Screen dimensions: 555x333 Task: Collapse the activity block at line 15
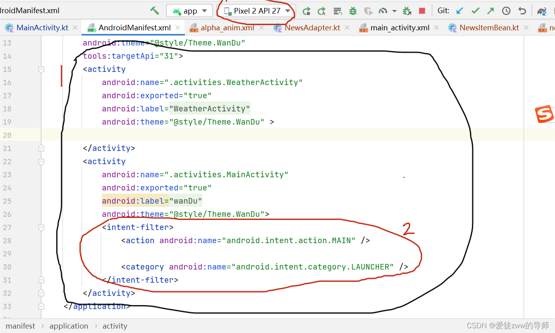pos(41,69)
